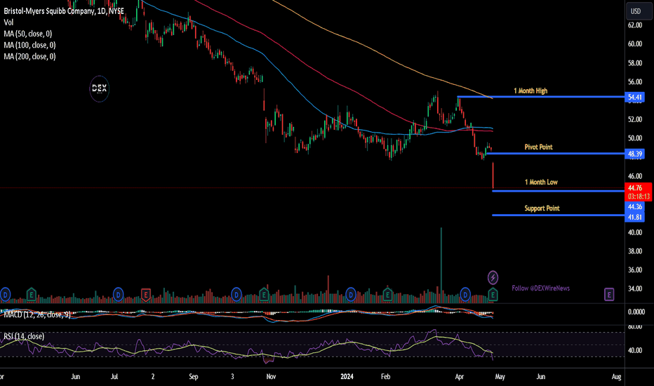Screen dimensions: 654x386
Task: Click the 41.81 support price label
Action: point(635,217)
